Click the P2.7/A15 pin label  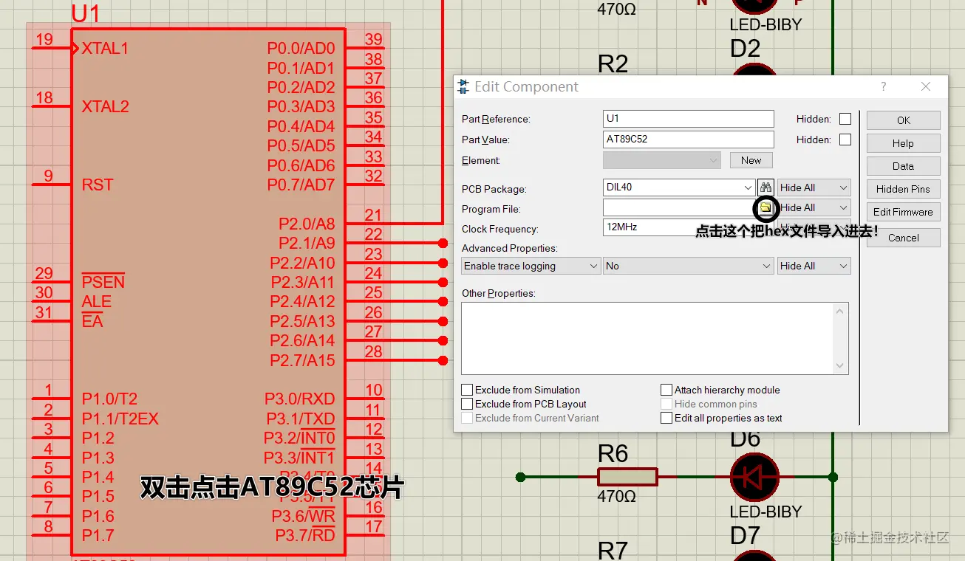(x=302, y=360)
